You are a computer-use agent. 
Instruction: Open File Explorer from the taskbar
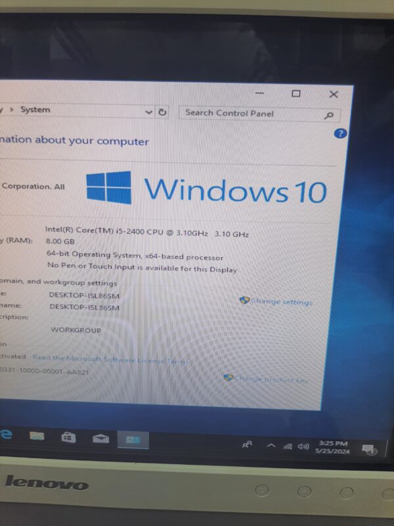point(37,436)
